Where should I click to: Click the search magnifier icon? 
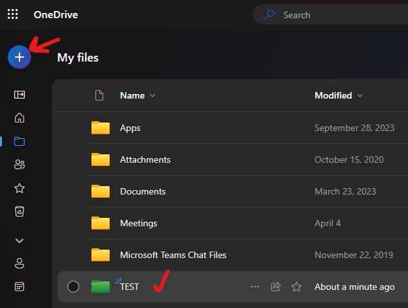(269, 15)
